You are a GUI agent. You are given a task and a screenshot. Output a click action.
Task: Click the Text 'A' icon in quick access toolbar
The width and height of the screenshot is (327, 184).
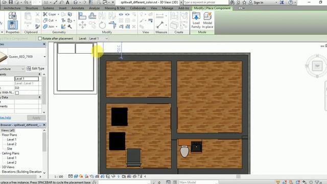click(67, 2)
